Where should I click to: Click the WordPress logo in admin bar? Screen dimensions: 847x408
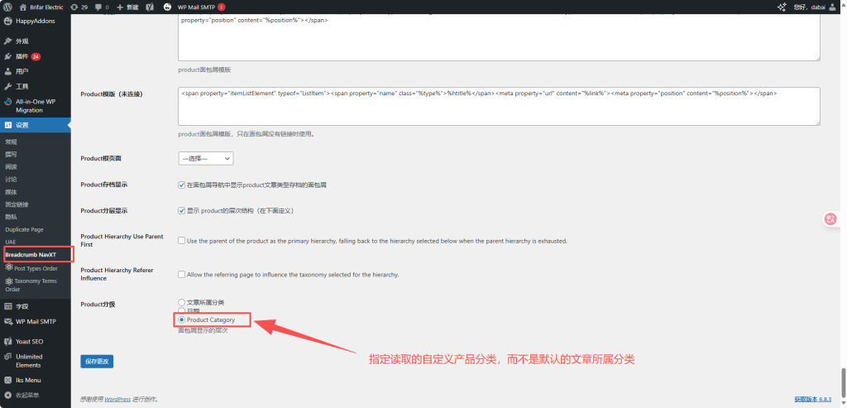pos(7,7)
